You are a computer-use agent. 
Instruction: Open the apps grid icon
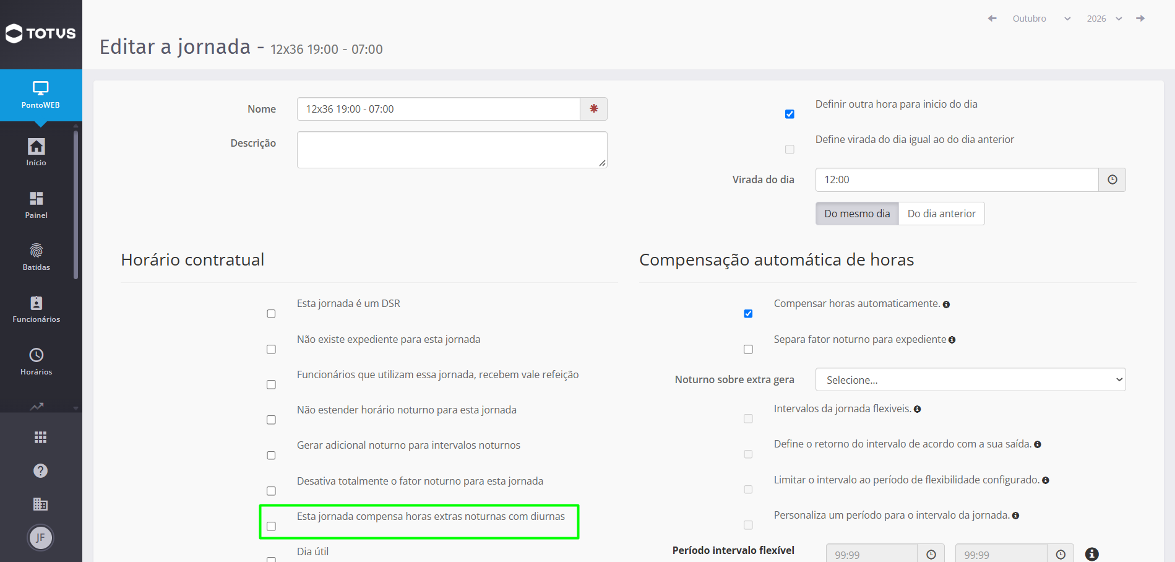[41, 438]
